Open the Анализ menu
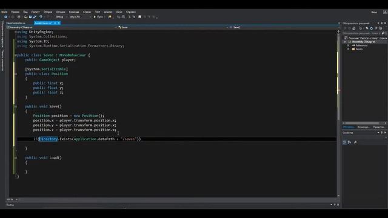Screen dimensions: 388x218 coord(108,12)
